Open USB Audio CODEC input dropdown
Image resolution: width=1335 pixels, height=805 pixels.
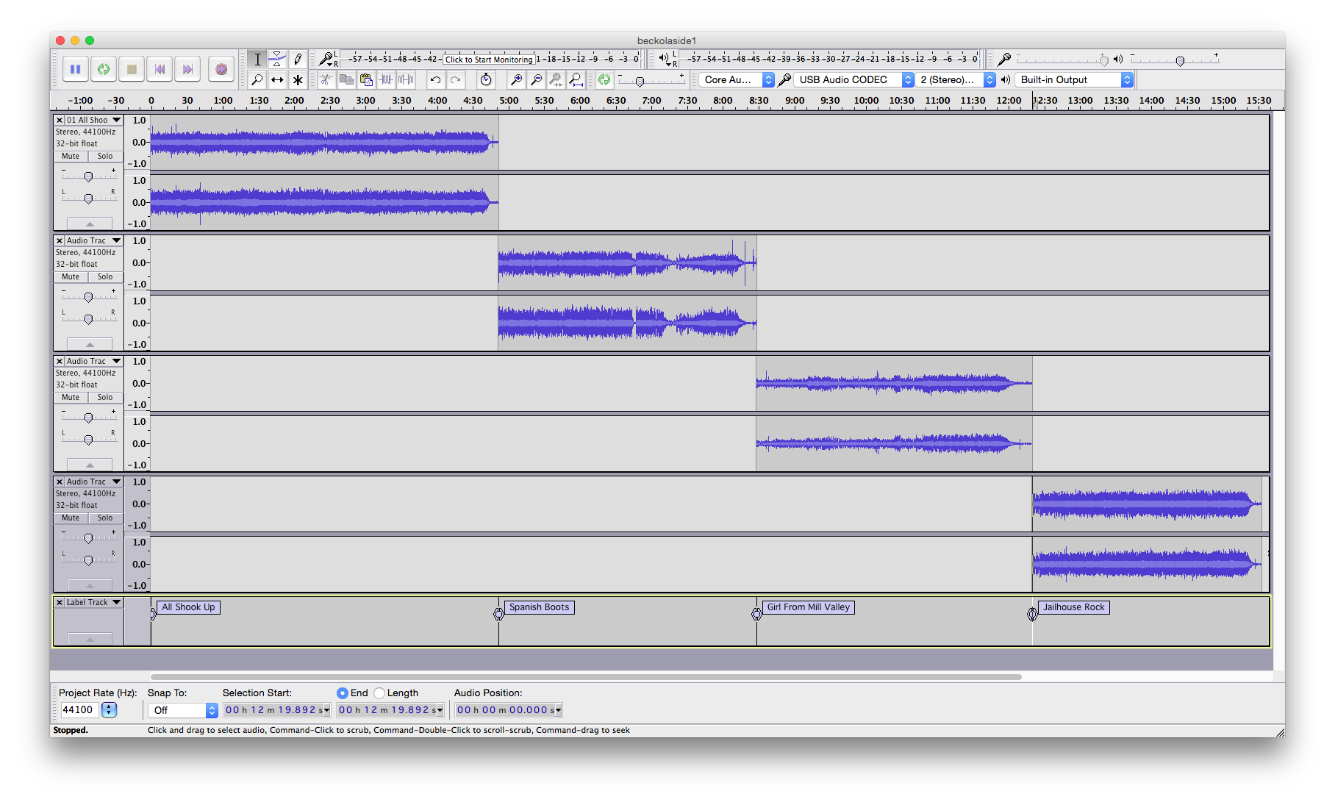point(856,79)
